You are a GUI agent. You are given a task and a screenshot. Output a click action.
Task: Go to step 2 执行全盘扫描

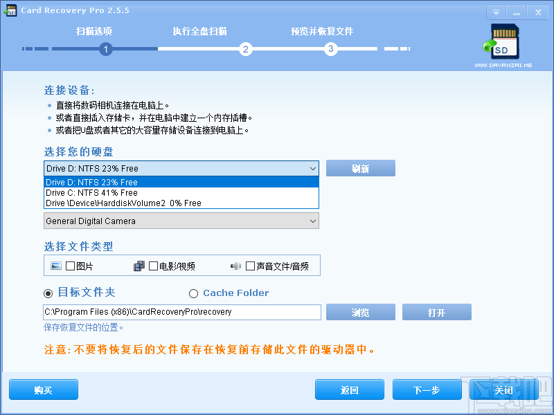[199, 31]
